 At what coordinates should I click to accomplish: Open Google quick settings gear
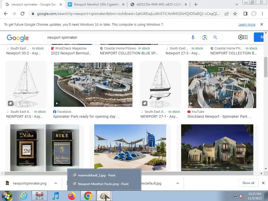click(x=241, y=37)
